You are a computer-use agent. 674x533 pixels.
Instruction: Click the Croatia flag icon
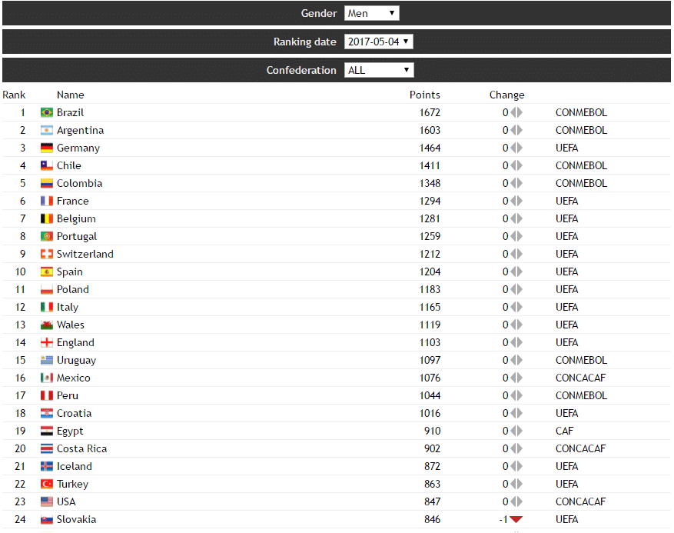pyautogui.click(x=46, y=413)
